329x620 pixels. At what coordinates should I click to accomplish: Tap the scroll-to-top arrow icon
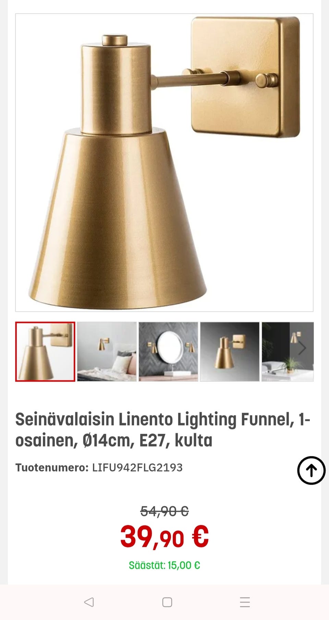(311, 470)
